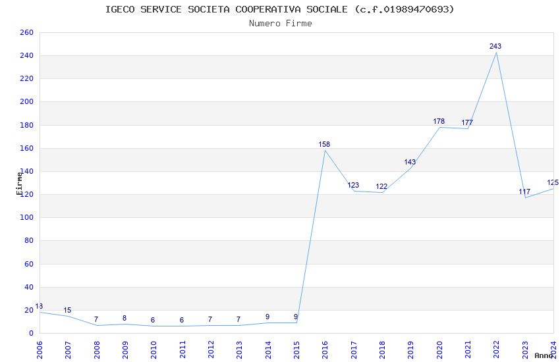
Task: Click the 260 y-axis tick label
Action: [26, 32]
